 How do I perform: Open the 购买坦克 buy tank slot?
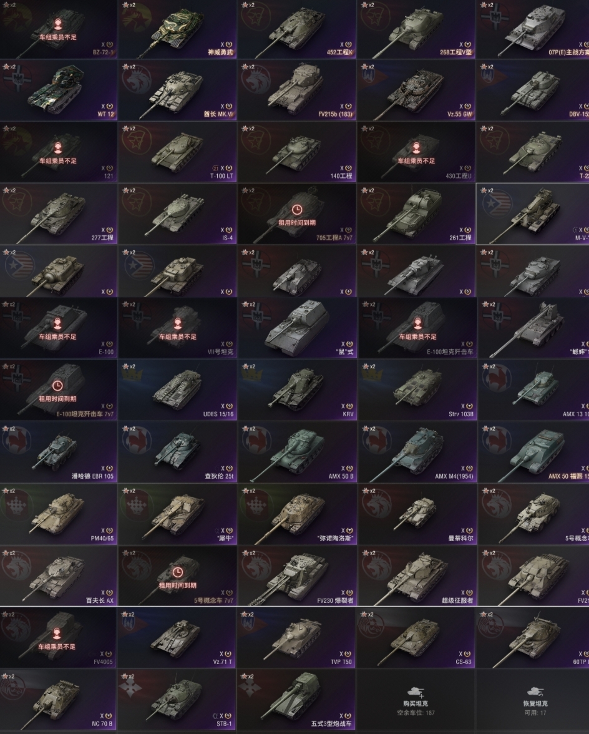point(417,700)
